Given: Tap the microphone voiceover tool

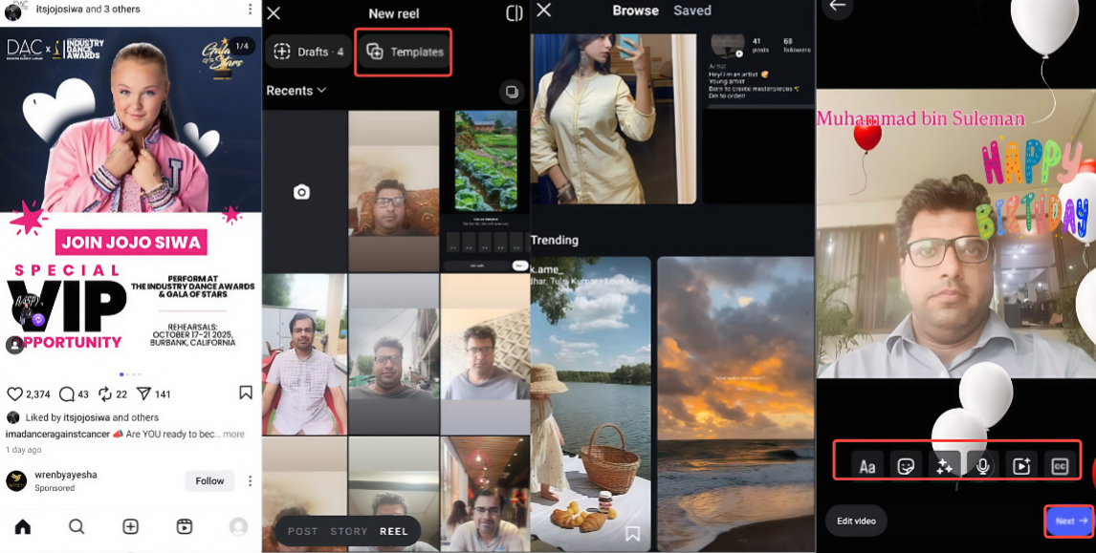Looking at the screenshot, I should (983, 466).
